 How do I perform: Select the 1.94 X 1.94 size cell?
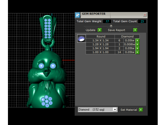100,48
